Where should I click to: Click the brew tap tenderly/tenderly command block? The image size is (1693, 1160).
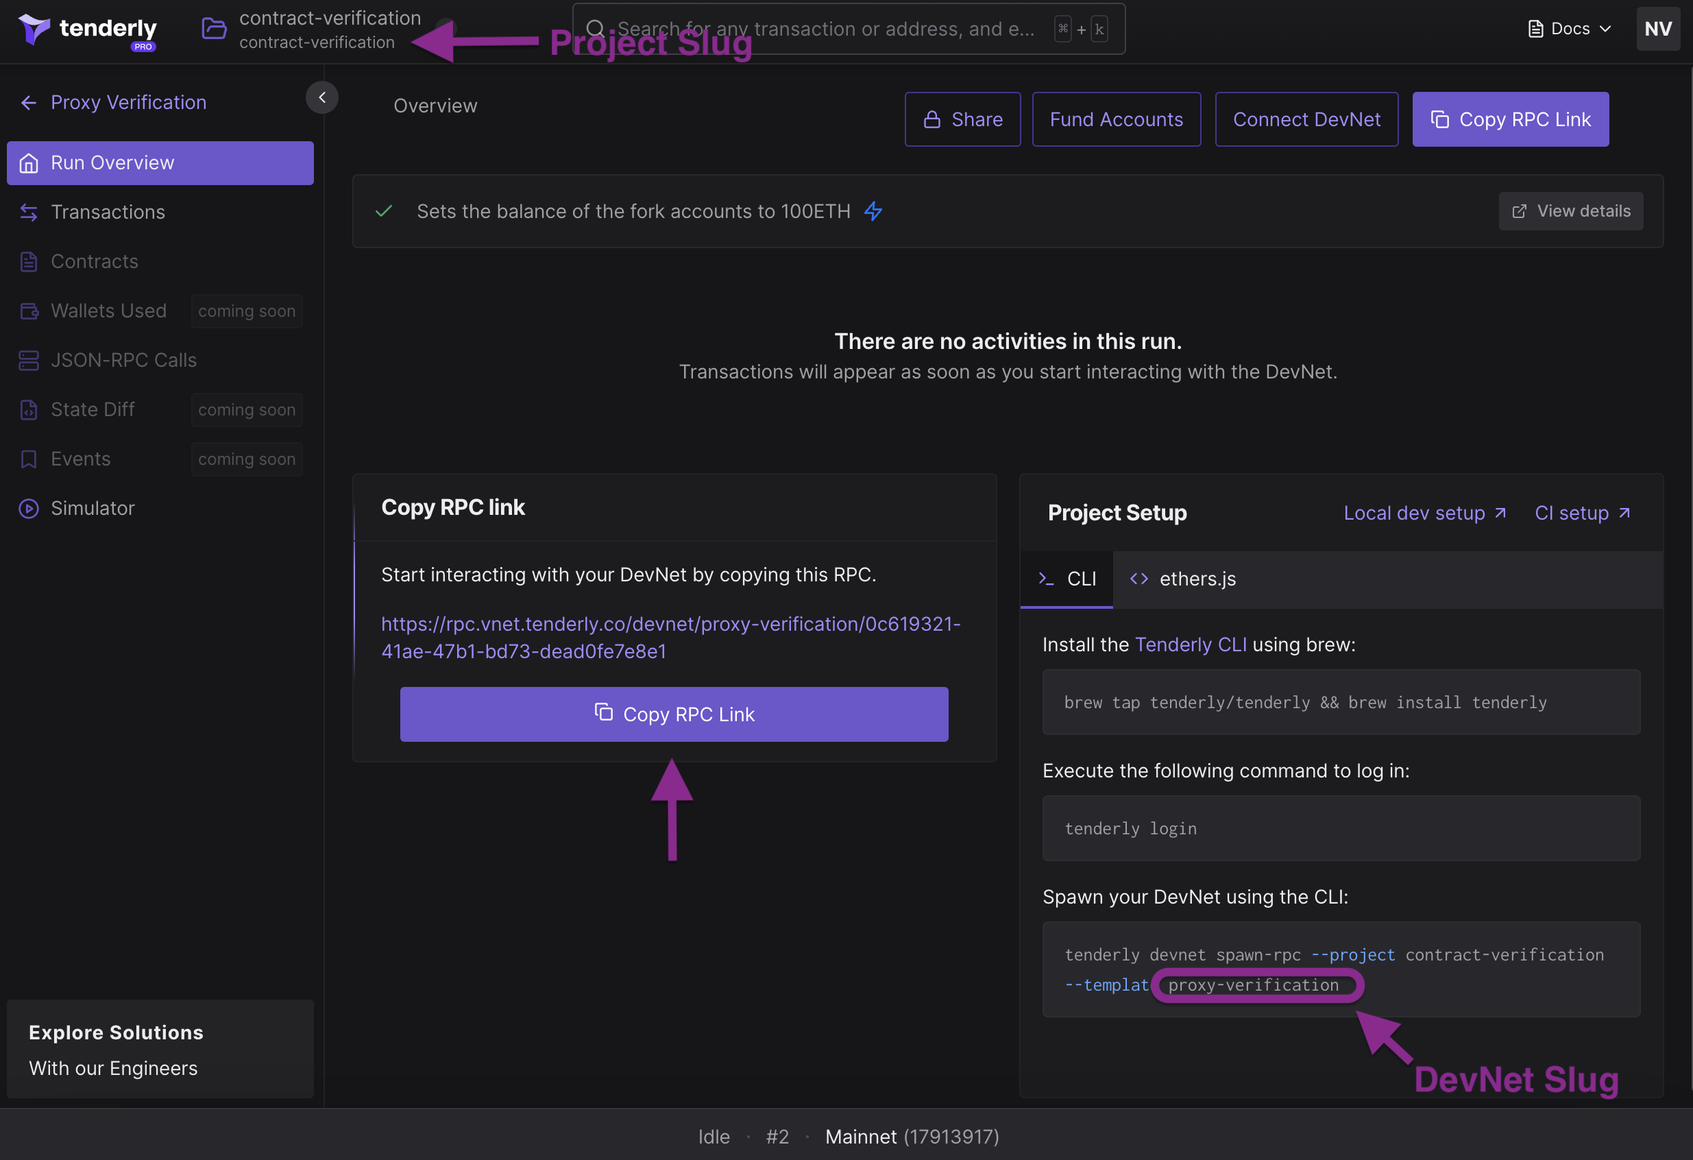(1341, 703)
